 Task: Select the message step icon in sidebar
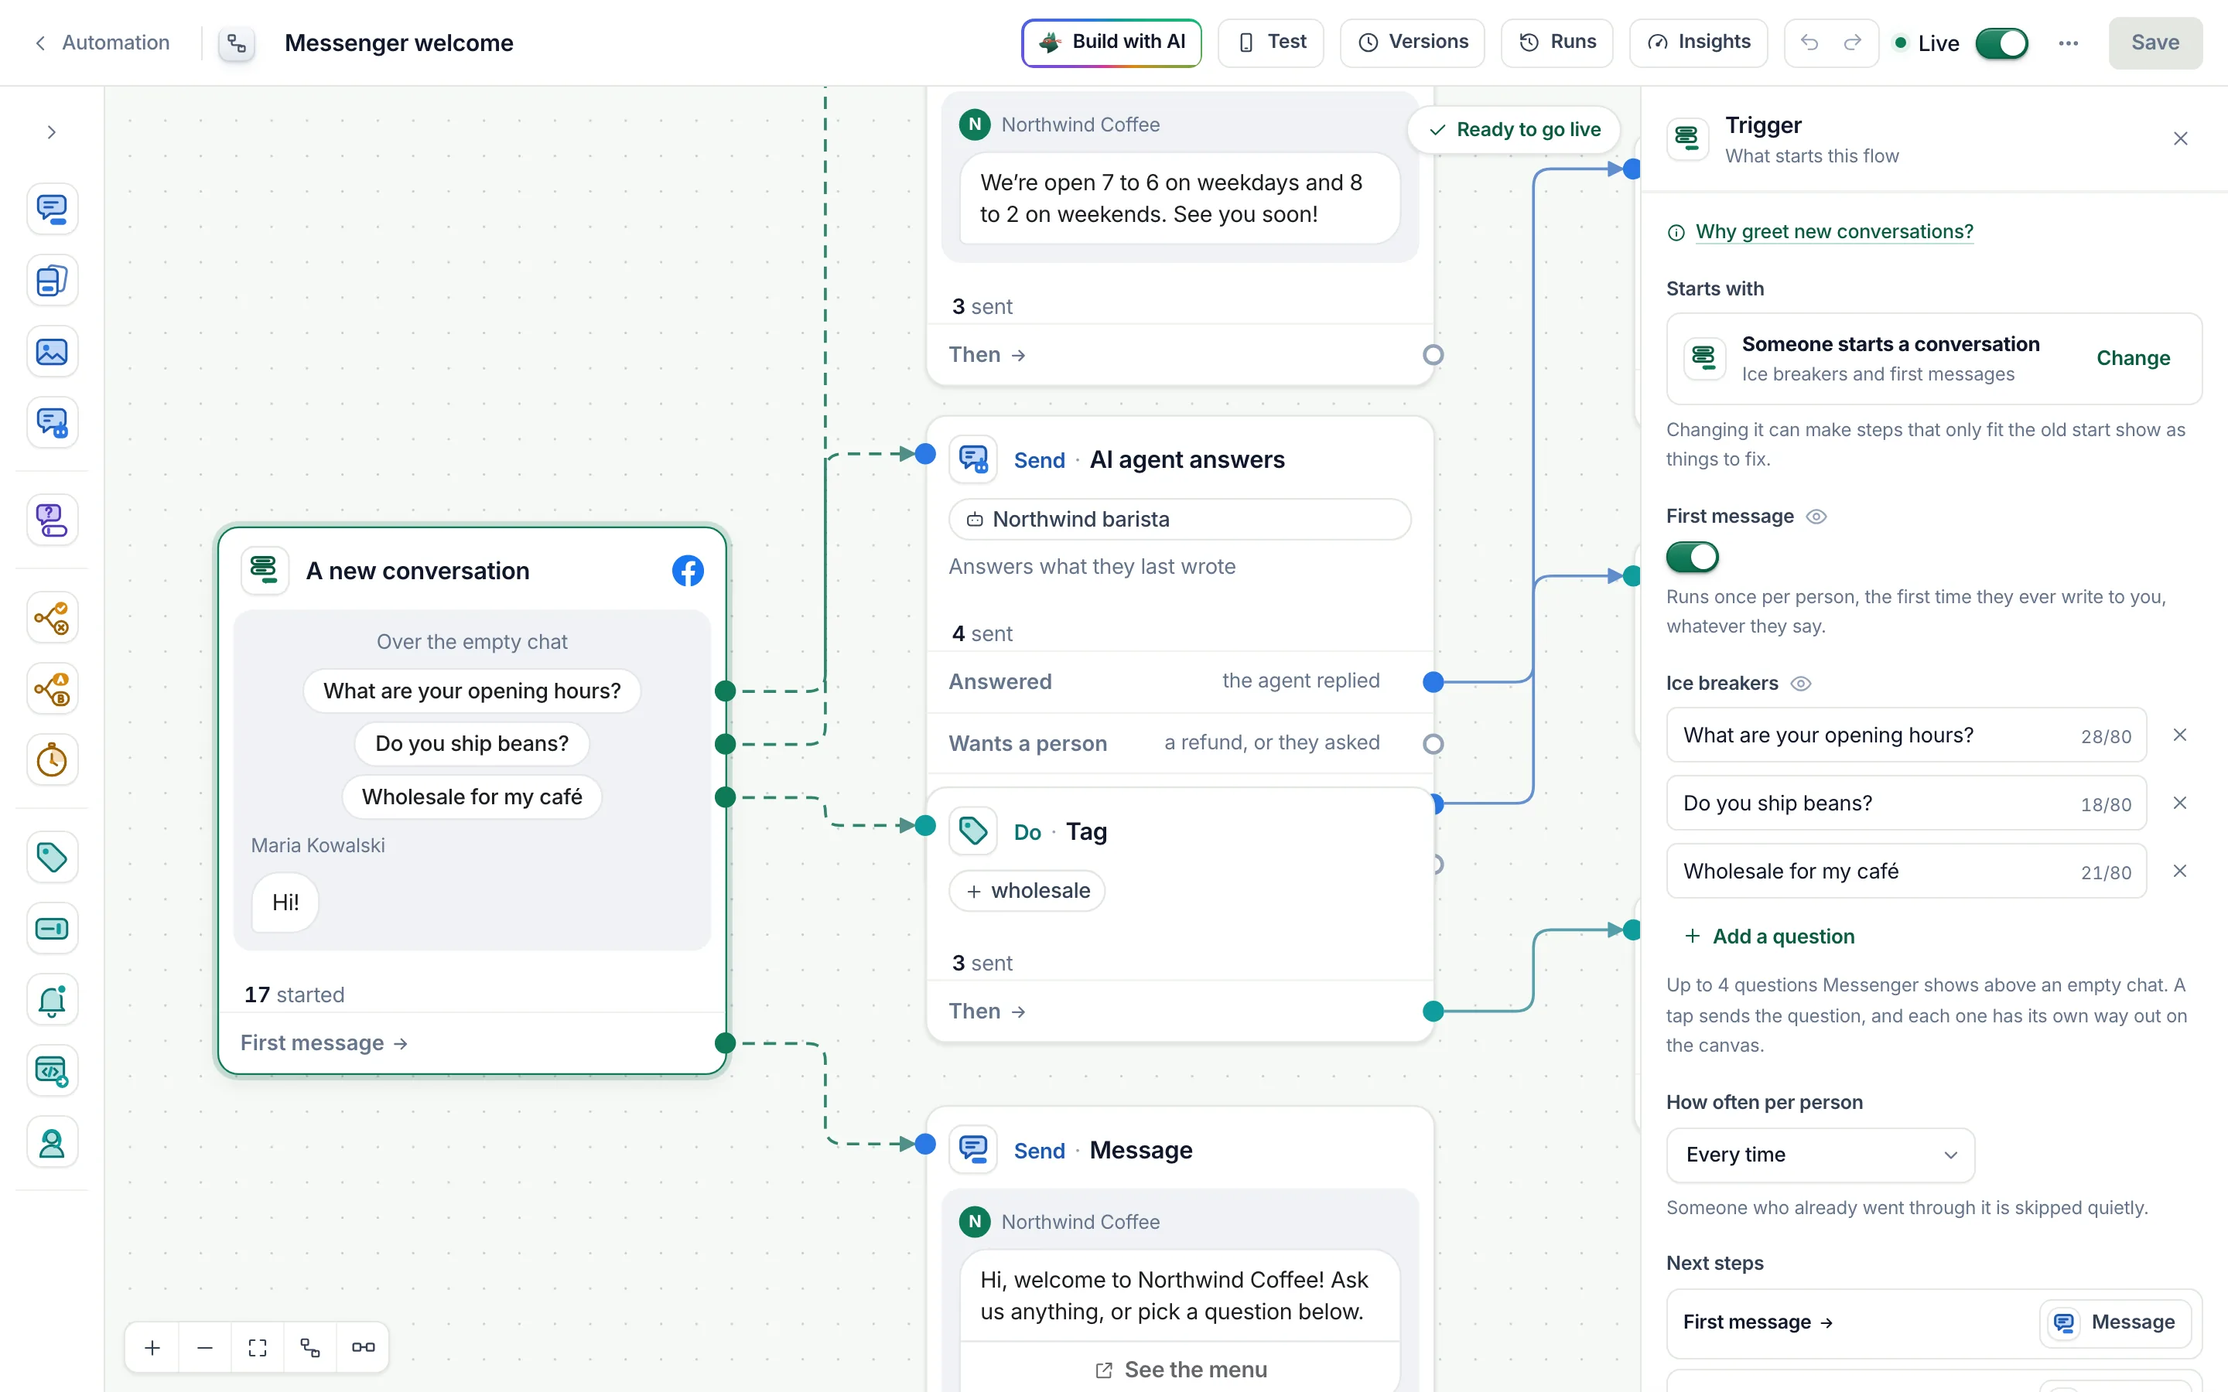coord(52,209)
